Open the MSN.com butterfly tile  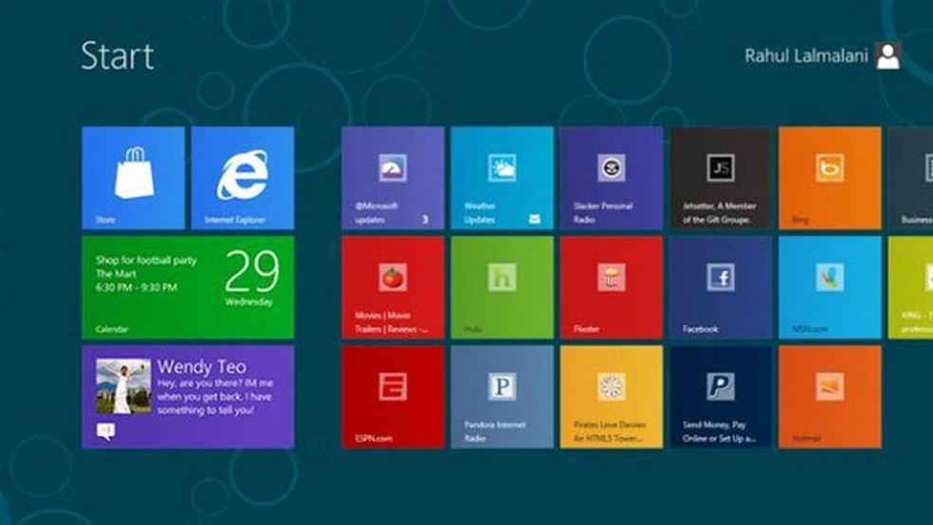(x=830, y=287)
